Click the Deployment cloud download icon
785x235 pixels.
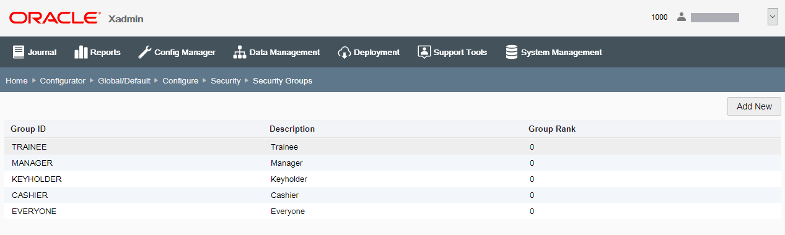344,53
